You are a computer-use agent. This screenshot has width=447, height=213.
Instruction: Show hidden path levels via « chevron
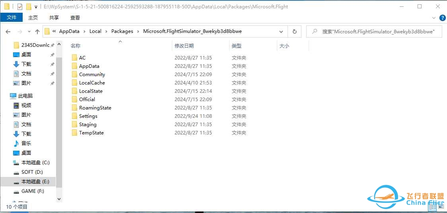(x=54, y=31)
